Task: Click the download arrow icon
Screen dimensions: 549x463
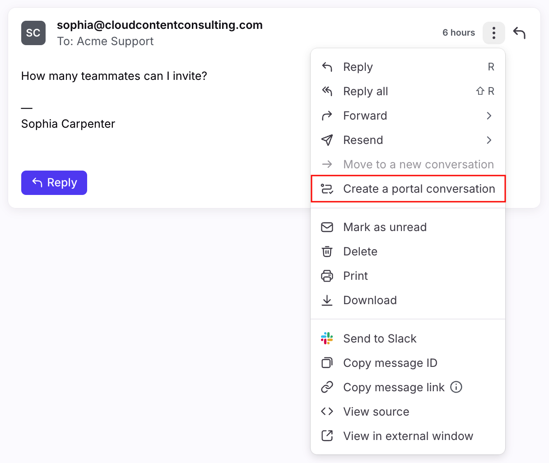Action: (327, 300)
